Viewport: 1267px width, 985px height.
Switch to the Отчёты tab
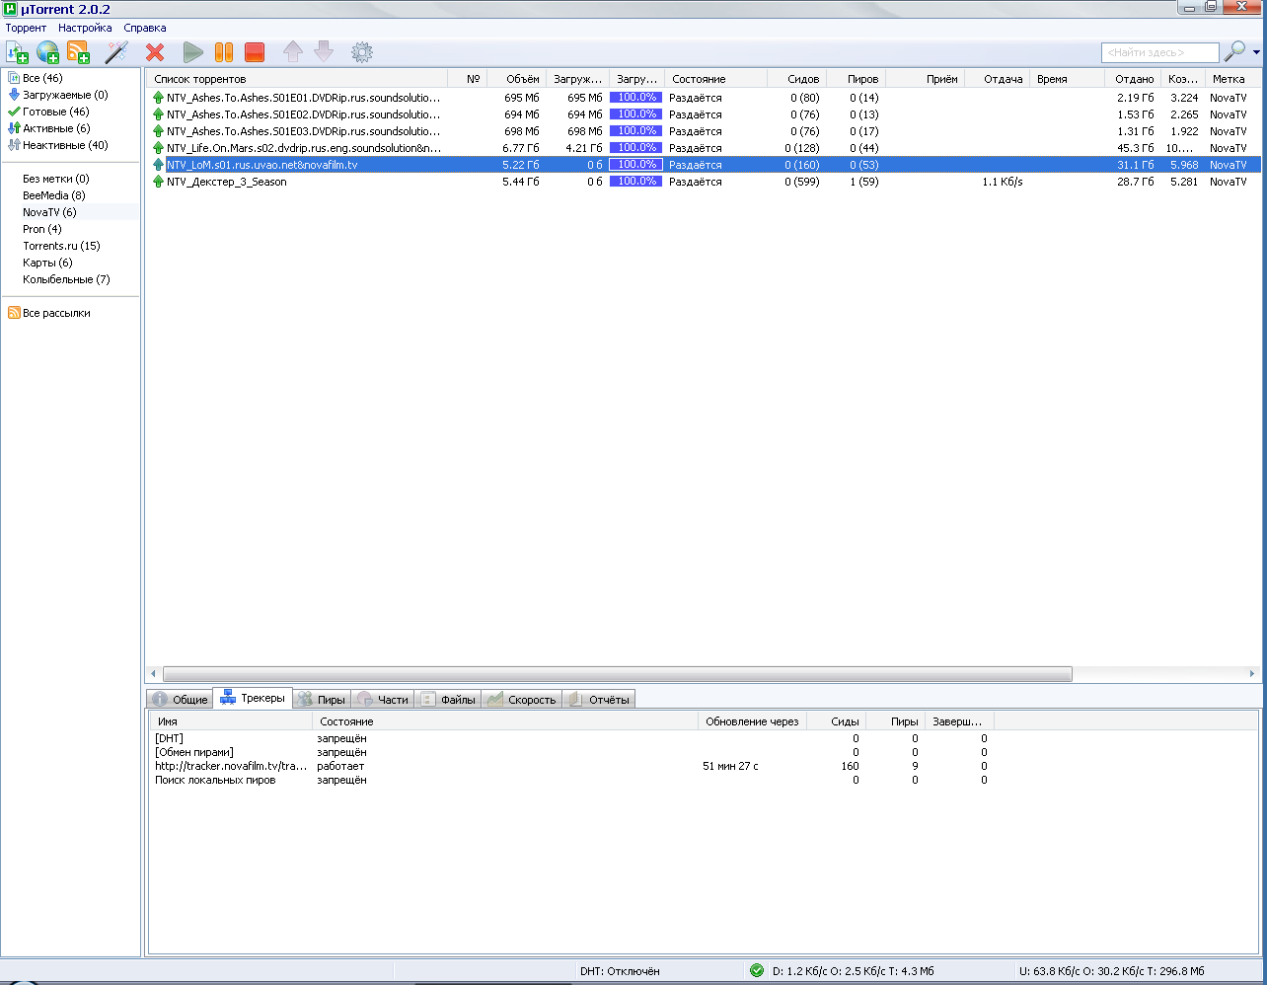599,699
